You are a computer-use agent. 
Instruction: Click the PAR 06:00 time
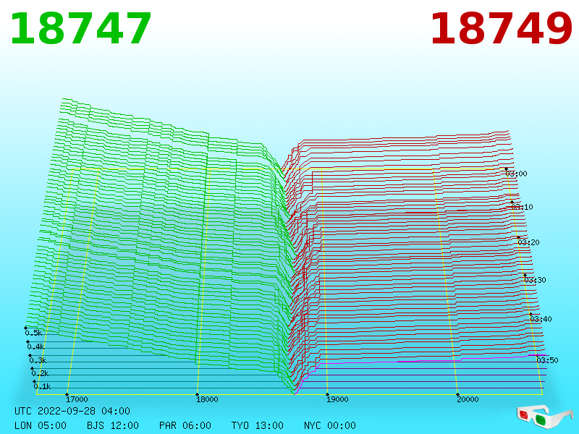185,425
